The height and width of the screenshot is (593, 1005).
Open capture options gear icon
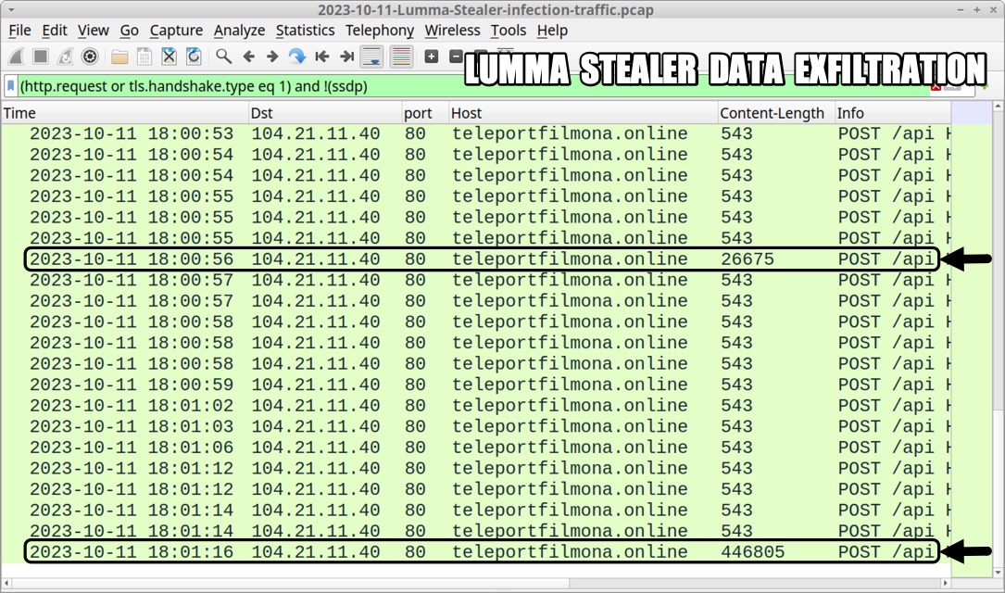point(90,57)
